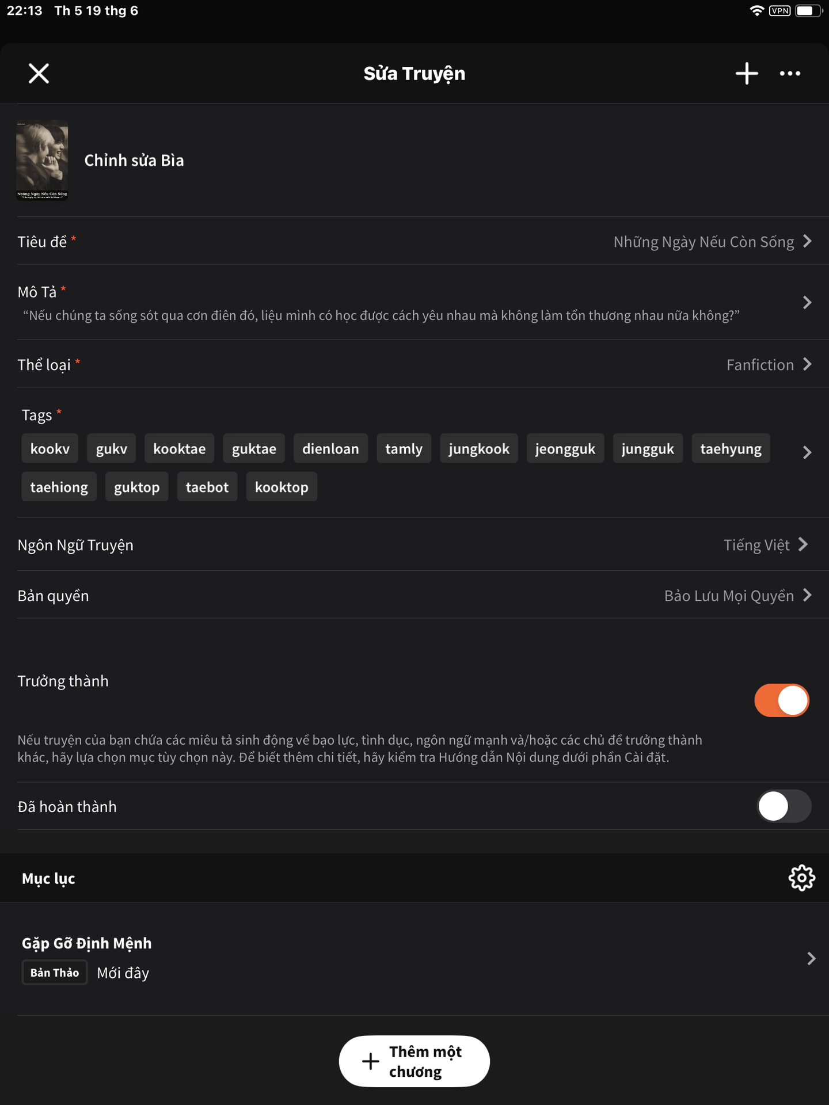Check the VPN status icon
The width and height of the screenshot is (829, 1105).
779,10
